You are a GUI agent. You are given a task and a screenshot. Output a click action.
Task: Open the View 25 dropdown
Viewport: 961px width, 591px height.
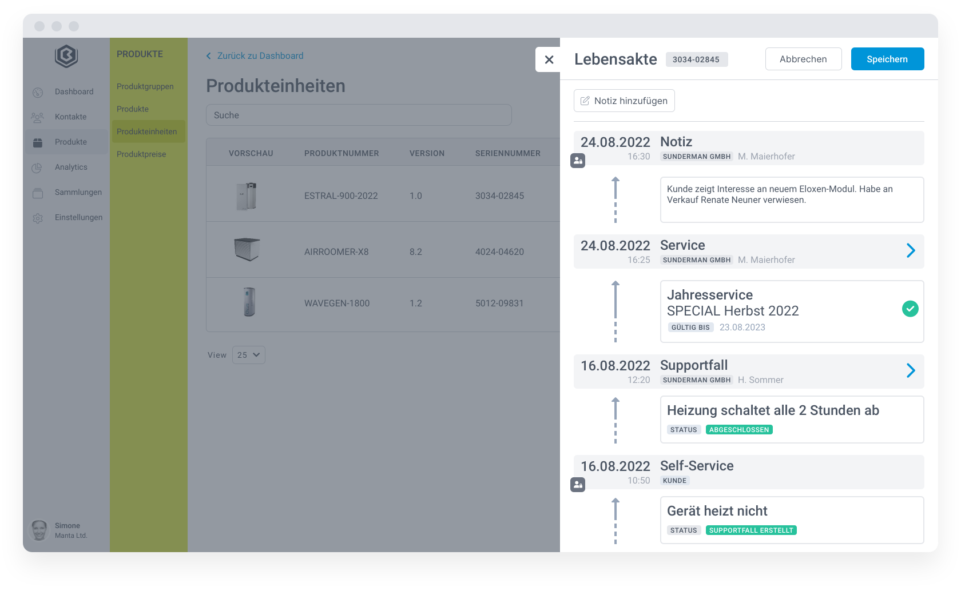248,355
